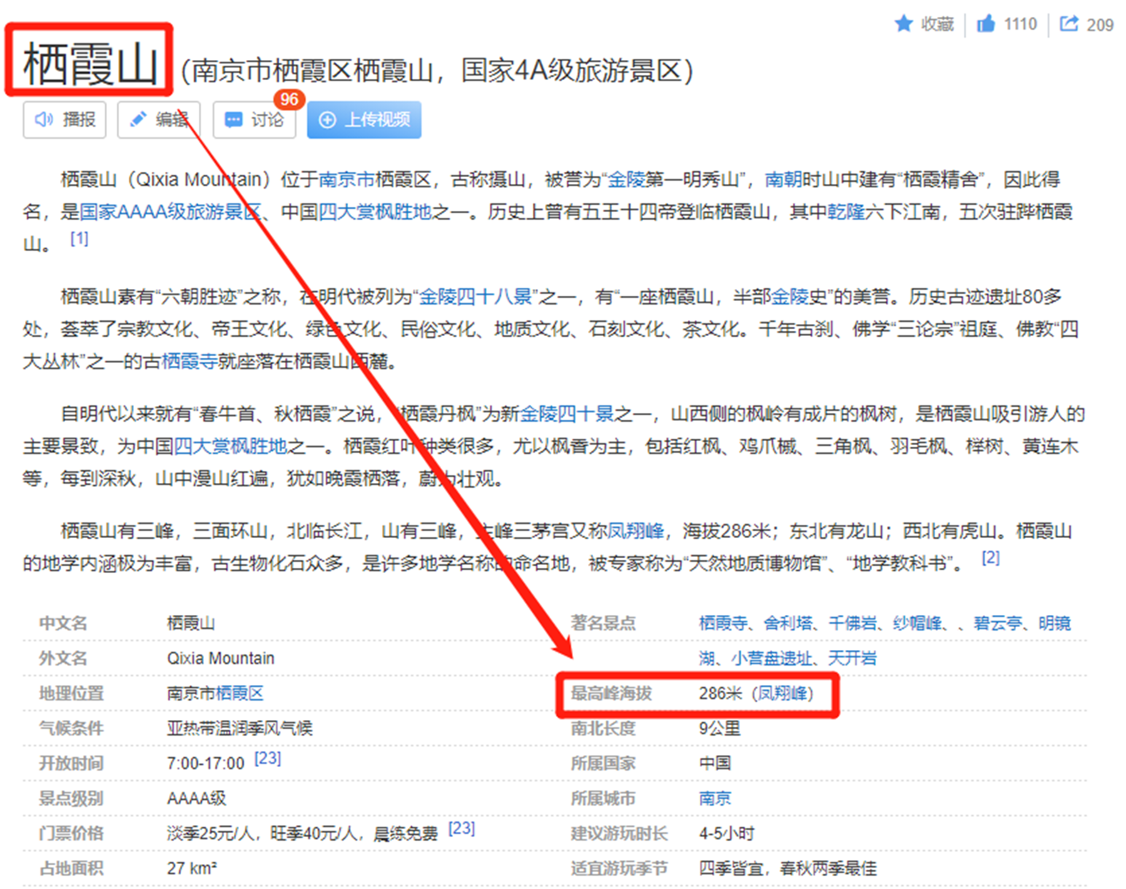Play the audio broadcast 播报 button
The height and width of the screenshot is (889, 1126).
coord(64,119)
